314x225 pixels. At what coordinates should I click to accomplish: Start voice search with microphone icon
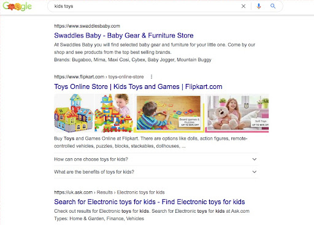tap(259, 6)
